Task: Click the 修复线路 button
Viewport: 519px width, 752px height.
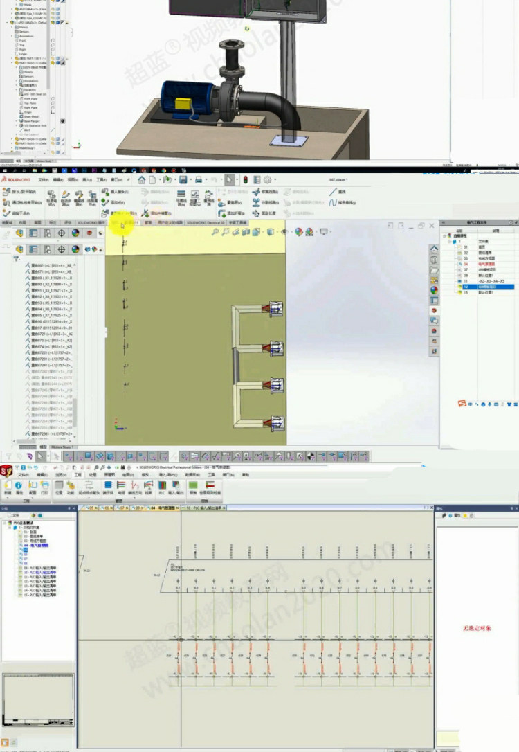Action: click(x=266, y=192)
